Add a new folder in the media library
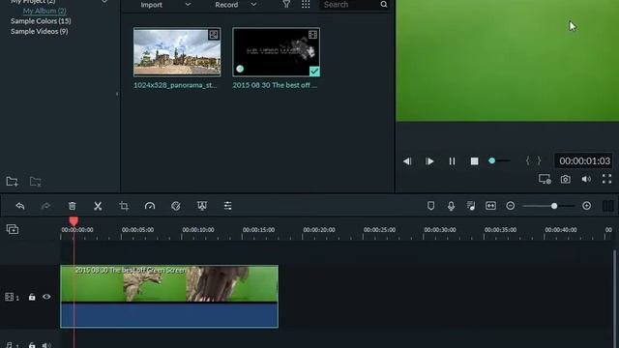 click(13, 182)
